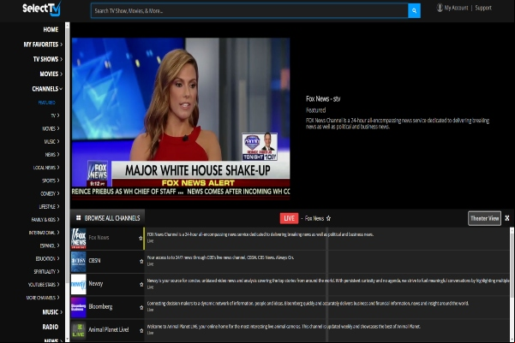This screenshot has height=343, width=515.
Task: Open the More Channels subcategory
Action: coord(43,298)
